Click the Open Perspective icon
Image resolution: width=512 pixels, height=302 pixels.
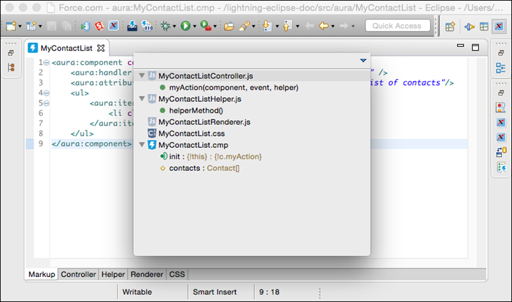click(x=451, y=26)
